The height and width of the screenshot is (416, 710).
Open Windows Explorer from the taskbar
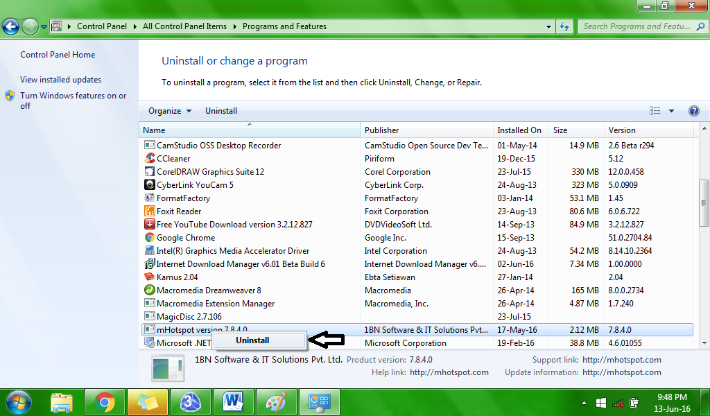click(62, 402)
